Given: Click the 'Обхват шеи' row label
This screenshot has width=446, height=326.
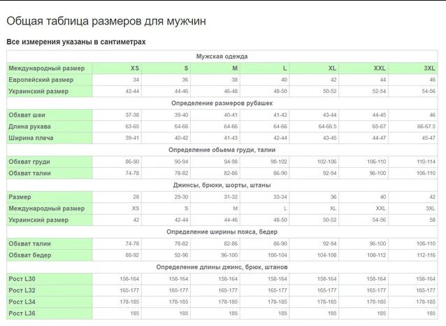Looking at the screenshot, I should pos(27,115).
